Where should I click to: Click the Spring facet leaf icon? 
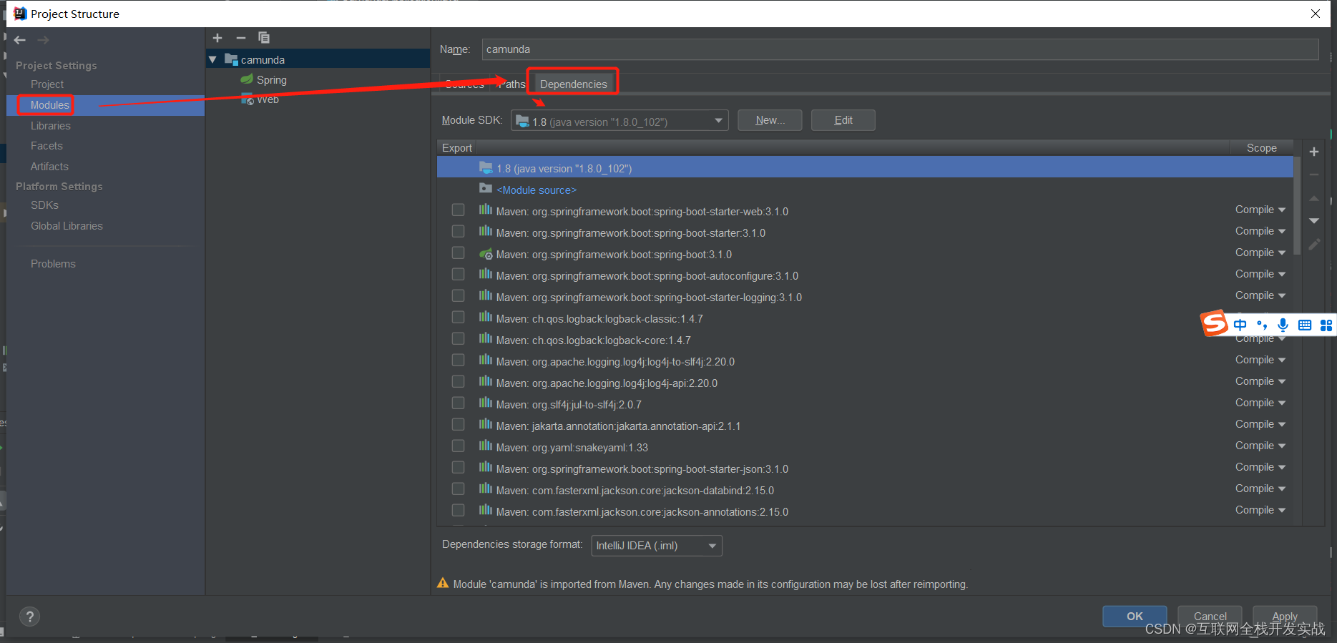click(x=247, y=79)
